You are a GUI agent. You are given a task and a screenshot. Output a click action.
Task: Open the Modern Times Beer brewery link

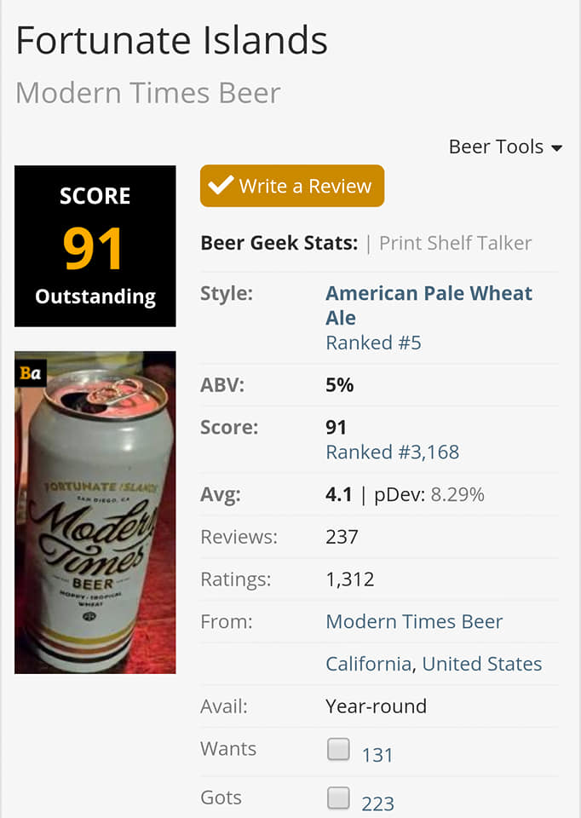[x=414, y=622]
